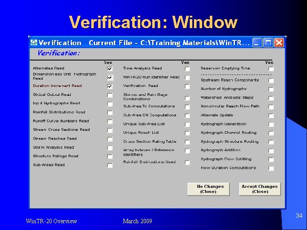
Task: Enable Upstream Reach Components checkbox
Action: (x=271, y=80)
